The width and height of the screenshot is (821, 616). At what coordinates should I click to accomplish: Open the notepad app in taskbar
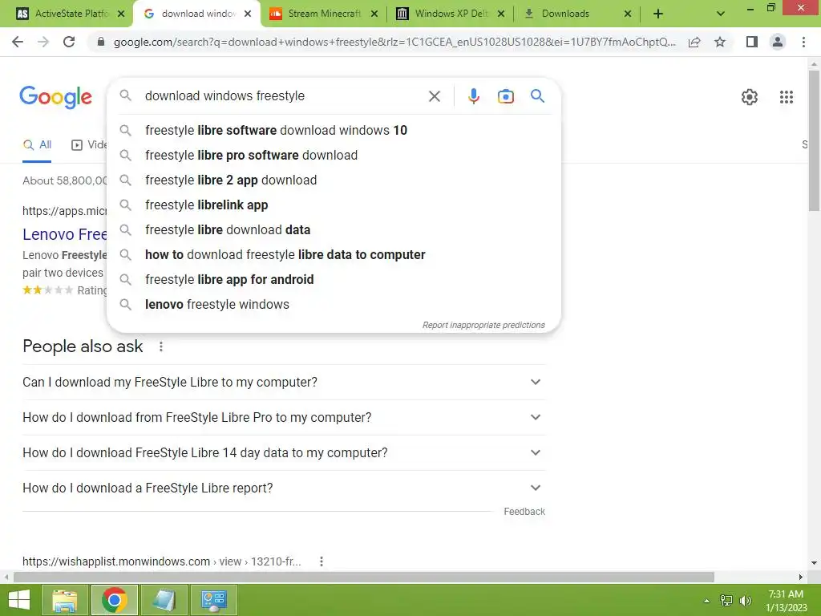pyautogui.click(x=164, y=600)
